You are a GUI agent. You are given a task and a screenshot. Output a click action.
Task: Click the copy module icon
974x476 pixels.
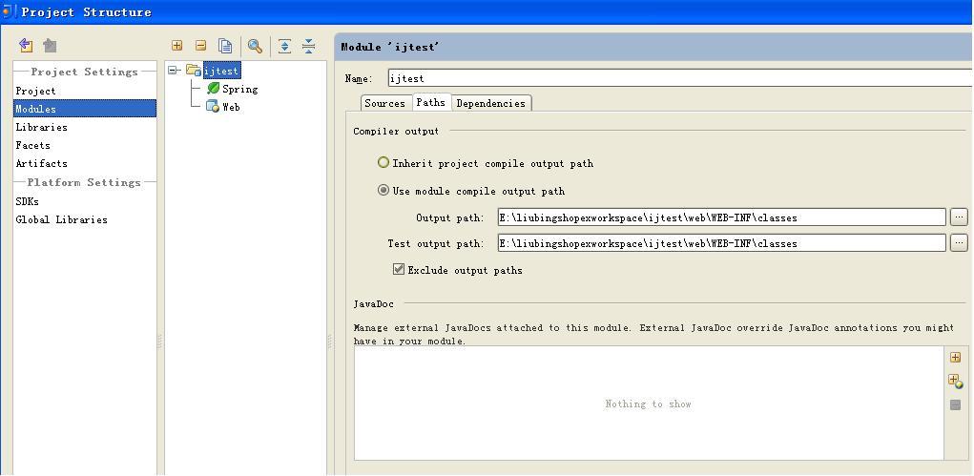[x=225, y=46]
